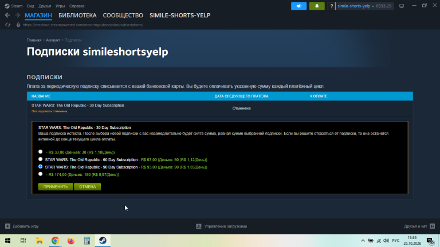Open announcements with the megaphone button
The height and width of the screenshot is (247, 440).
click(x=299, y=6)
